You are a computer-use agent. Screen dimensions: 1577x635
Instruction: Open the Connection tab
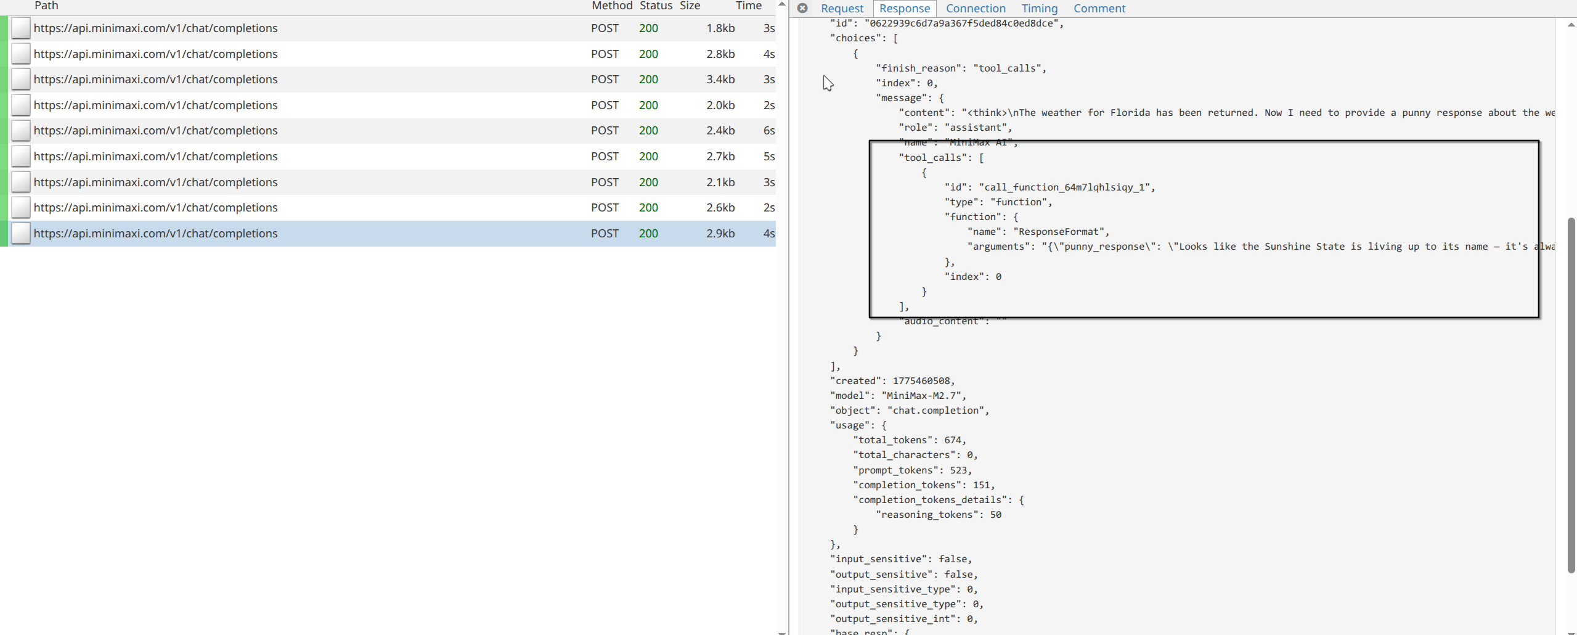(x=975, y=9)
